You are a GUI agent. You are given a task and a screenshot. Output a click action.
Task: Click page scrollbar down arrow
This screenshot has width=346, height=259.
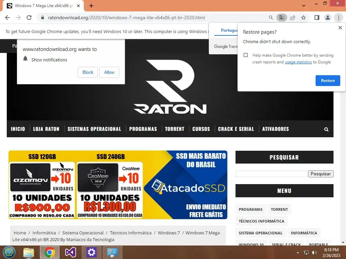(343, 242)
